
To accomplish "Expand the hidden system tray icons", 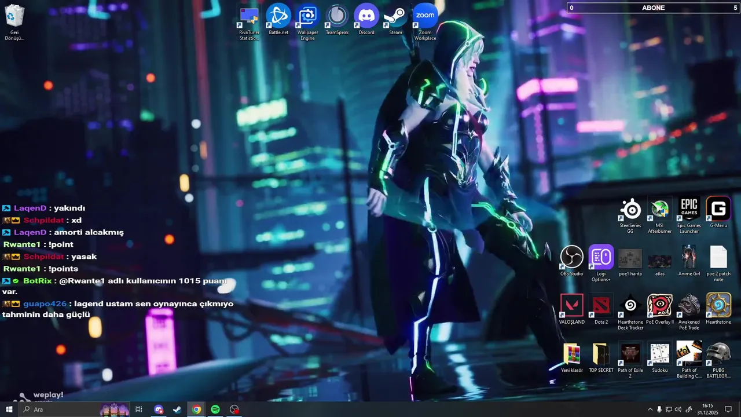I will pos(650,409).
